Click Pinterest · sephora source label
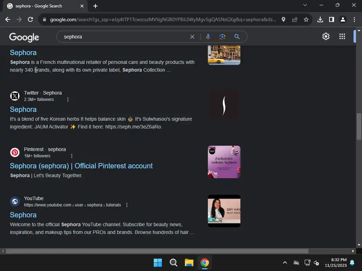This screenshot has height=271, width=362. 45,149
